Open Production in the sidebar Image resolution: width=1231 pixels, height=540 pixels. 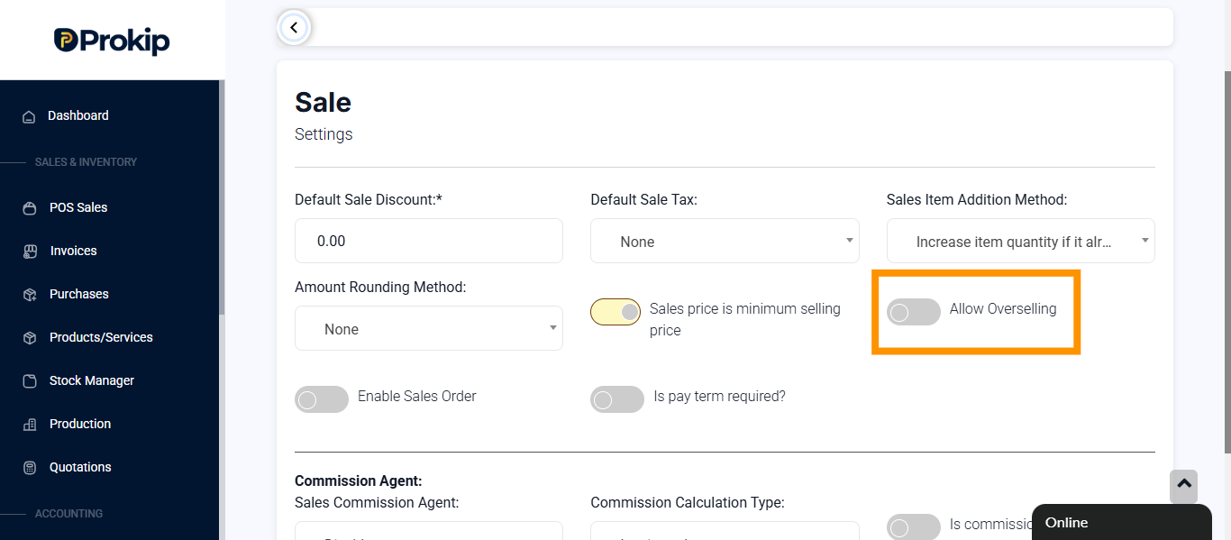tap(80, 424)
